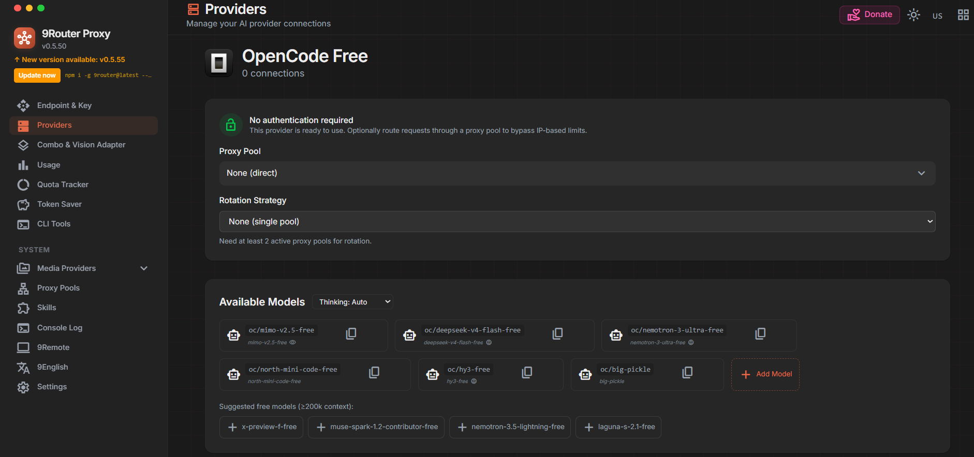Screen dimensions: 974x457
Task: Click the 9English translate icon
Action: 23,367
